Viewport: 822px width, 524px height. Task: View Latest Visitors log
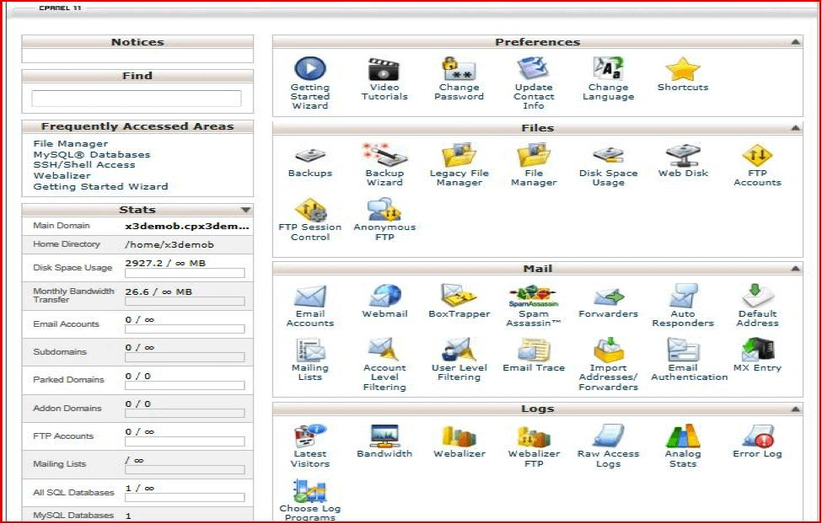point(309,436)
